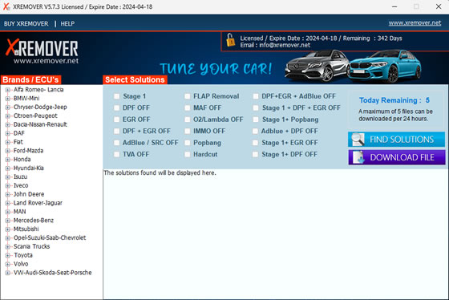Enable AdBlue / SRC OFF checkbox
The height and width of the screenshot is (300, 449).
(x=116, y=143)
